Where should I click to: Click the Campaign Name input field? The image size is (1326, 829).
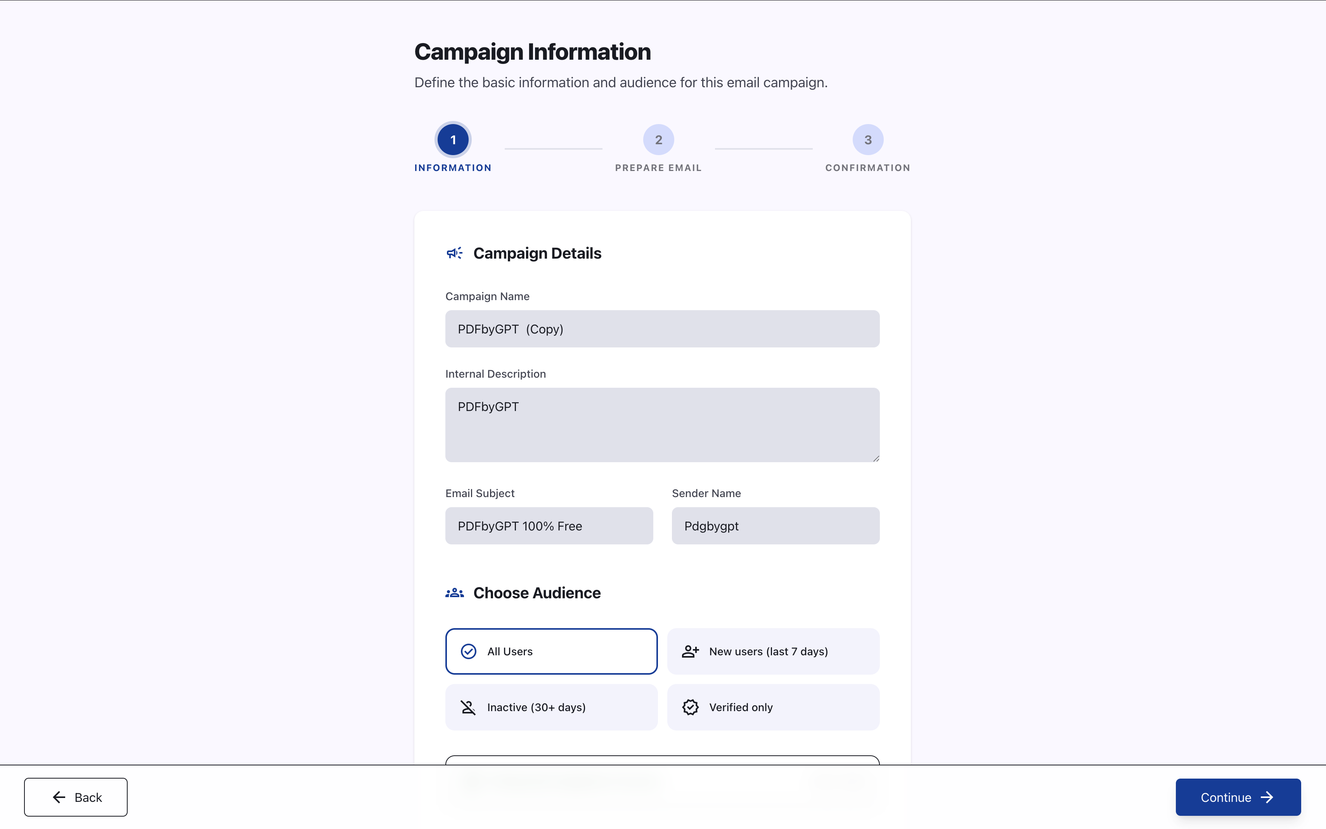[x=661, y=328]
